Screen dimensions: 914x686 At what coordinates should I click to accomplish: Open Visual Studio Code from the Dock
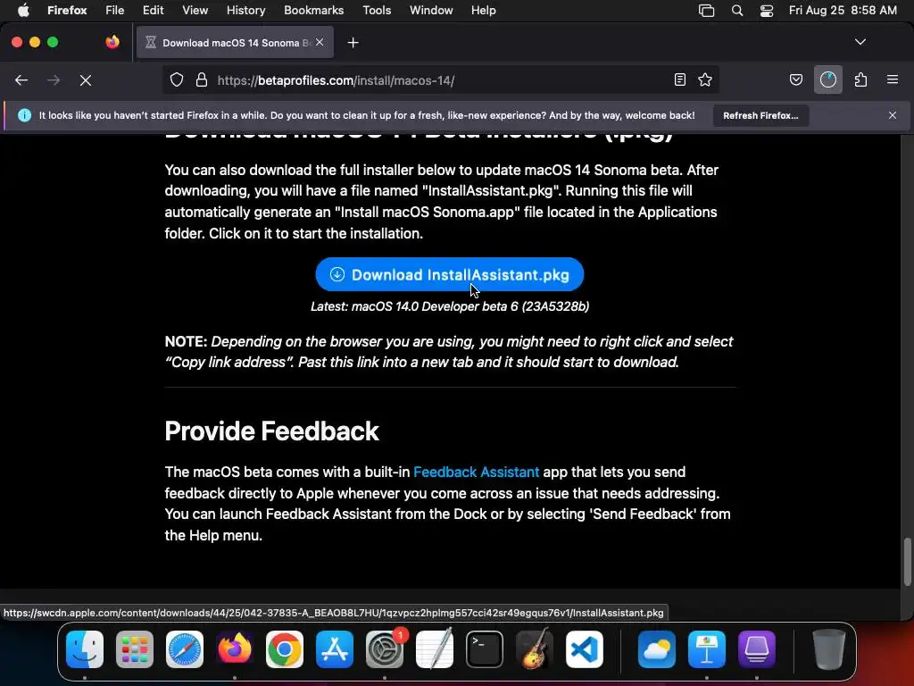pos(585,649)
